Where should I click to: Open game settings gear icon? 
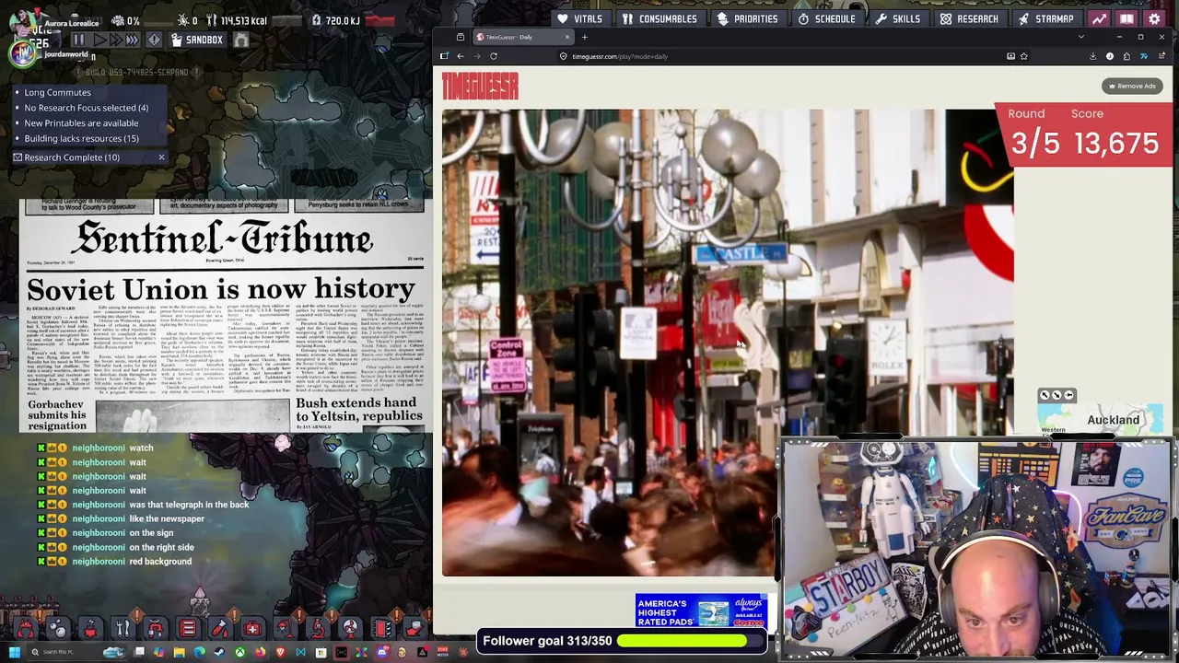tap(1154, 18)
